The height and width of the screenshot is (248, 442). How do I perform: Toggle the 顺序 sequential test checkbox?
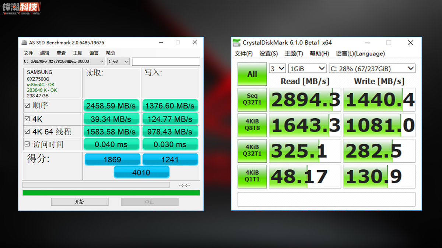coord(27,106)
